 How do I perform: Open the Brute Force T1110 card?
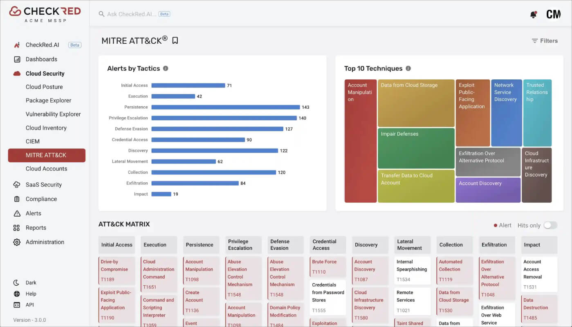(x=328, y=267)
